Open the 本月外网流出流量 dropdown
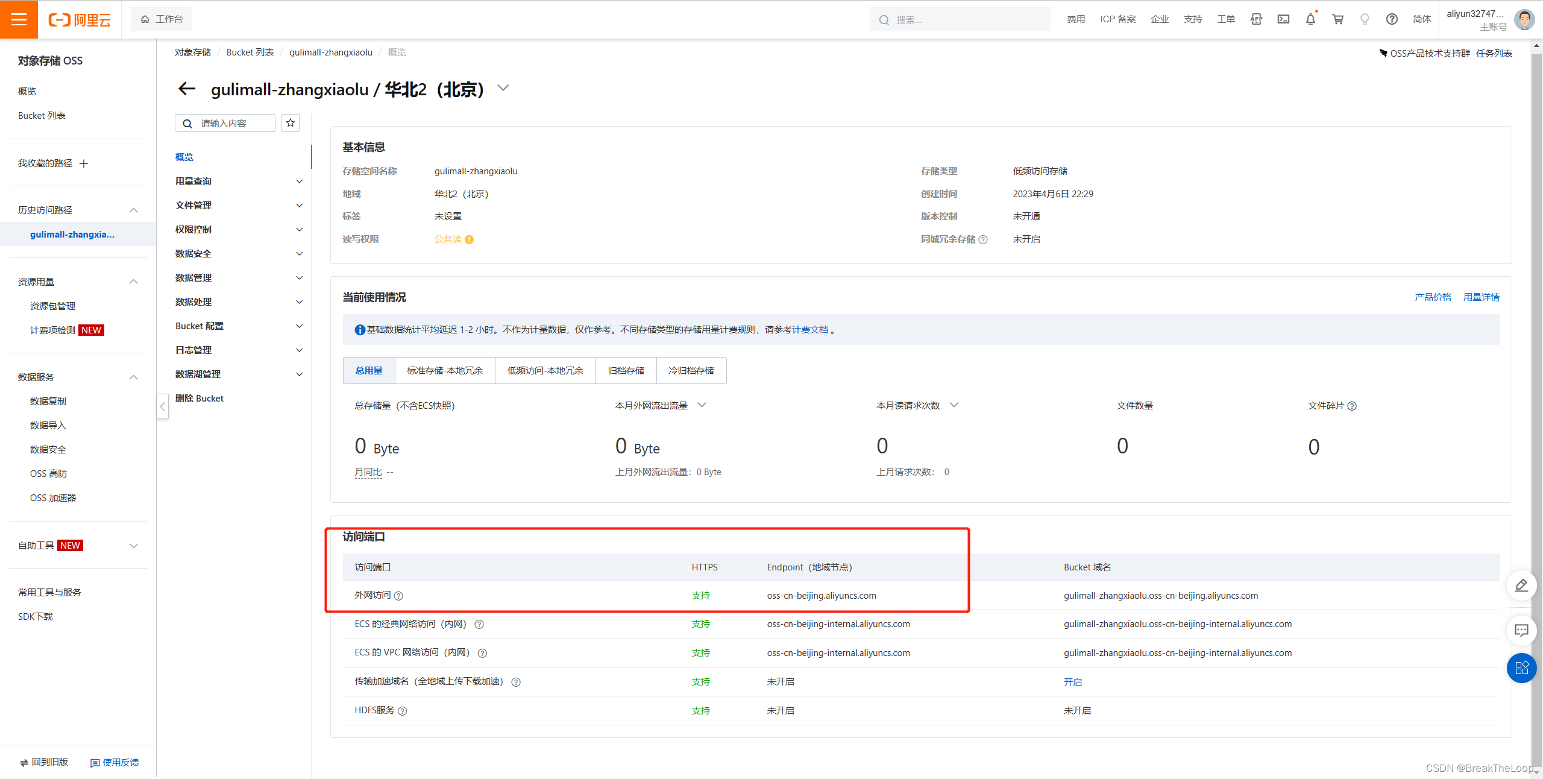Viewport: 1543px width, 779px height. [x=702, y=405]
